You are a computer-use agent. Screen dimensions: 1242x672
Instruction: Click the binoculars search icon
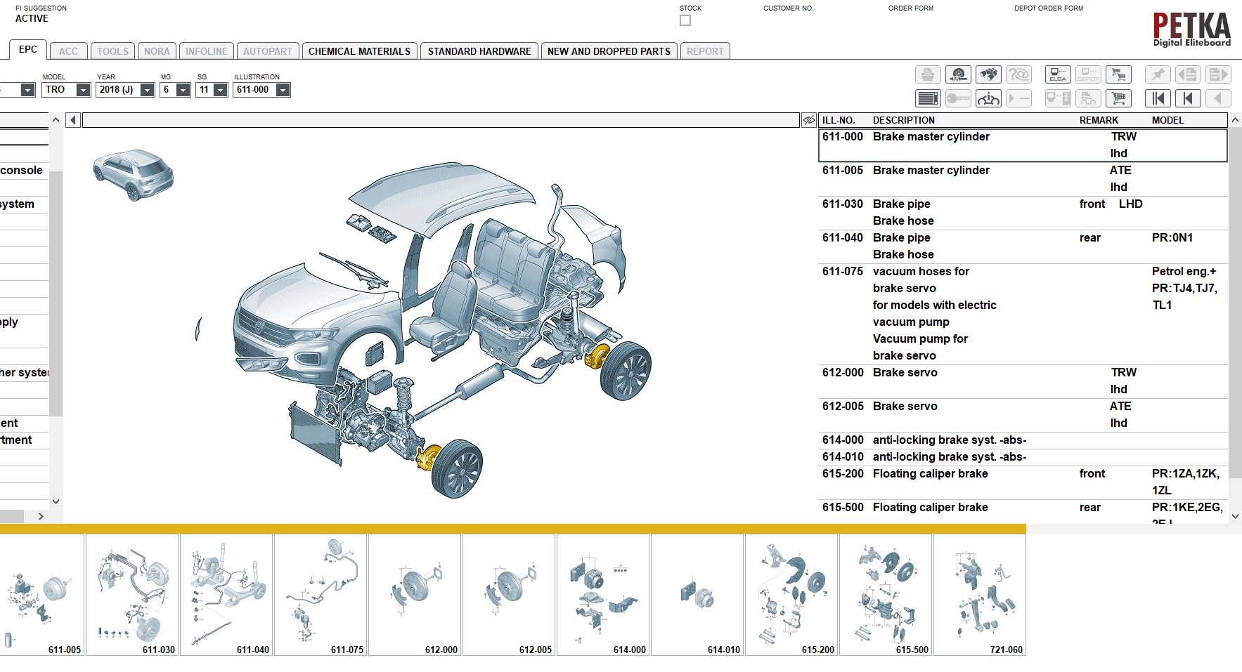[x=988, y=74]
